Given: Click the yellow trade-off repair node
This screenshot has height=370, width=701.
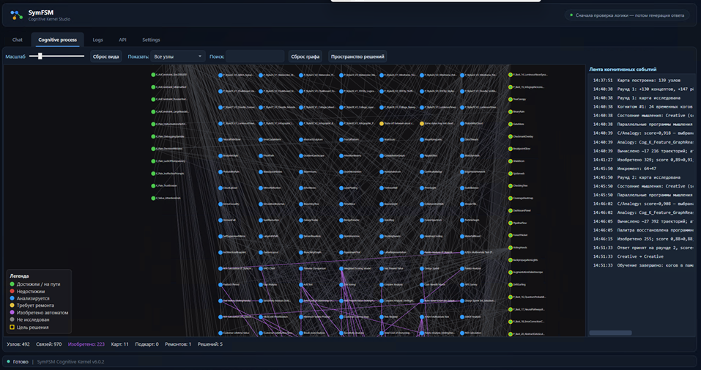Looking at the screenshot, I should click(x=382, y=124).
